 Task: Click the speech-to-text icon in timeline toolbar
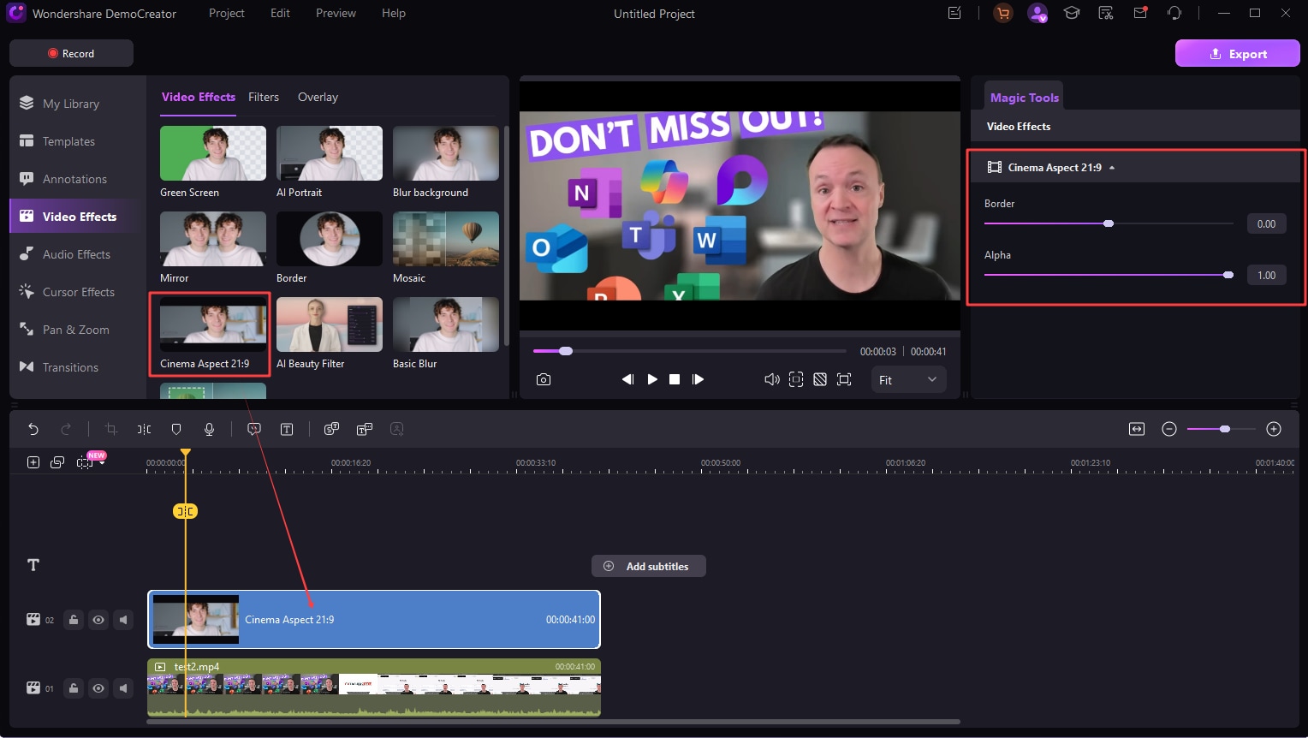pyautogui.click(x=331, y=429)
